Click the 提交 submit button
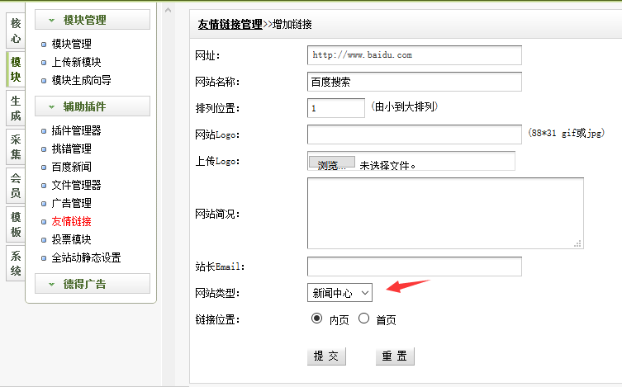The height and width of the screenshot is (387, 622). [x=326, y=356]
